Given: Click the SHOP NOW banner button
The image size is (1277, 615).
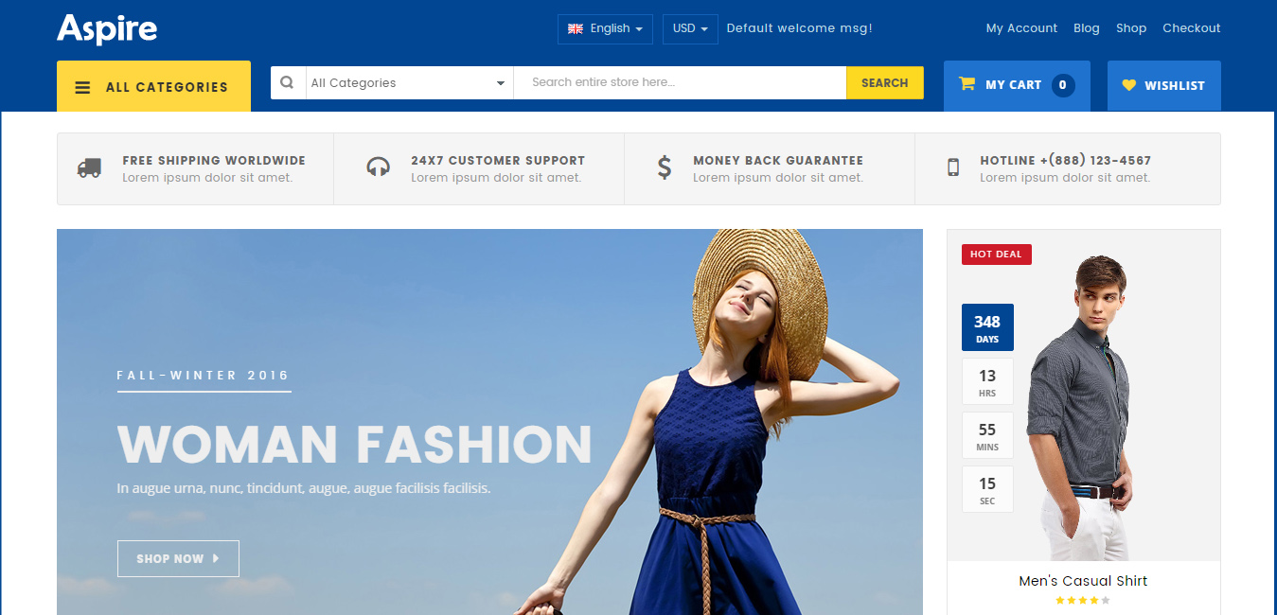Looking at the screenshot, I should pyautogui.click(x=178, y=558).
